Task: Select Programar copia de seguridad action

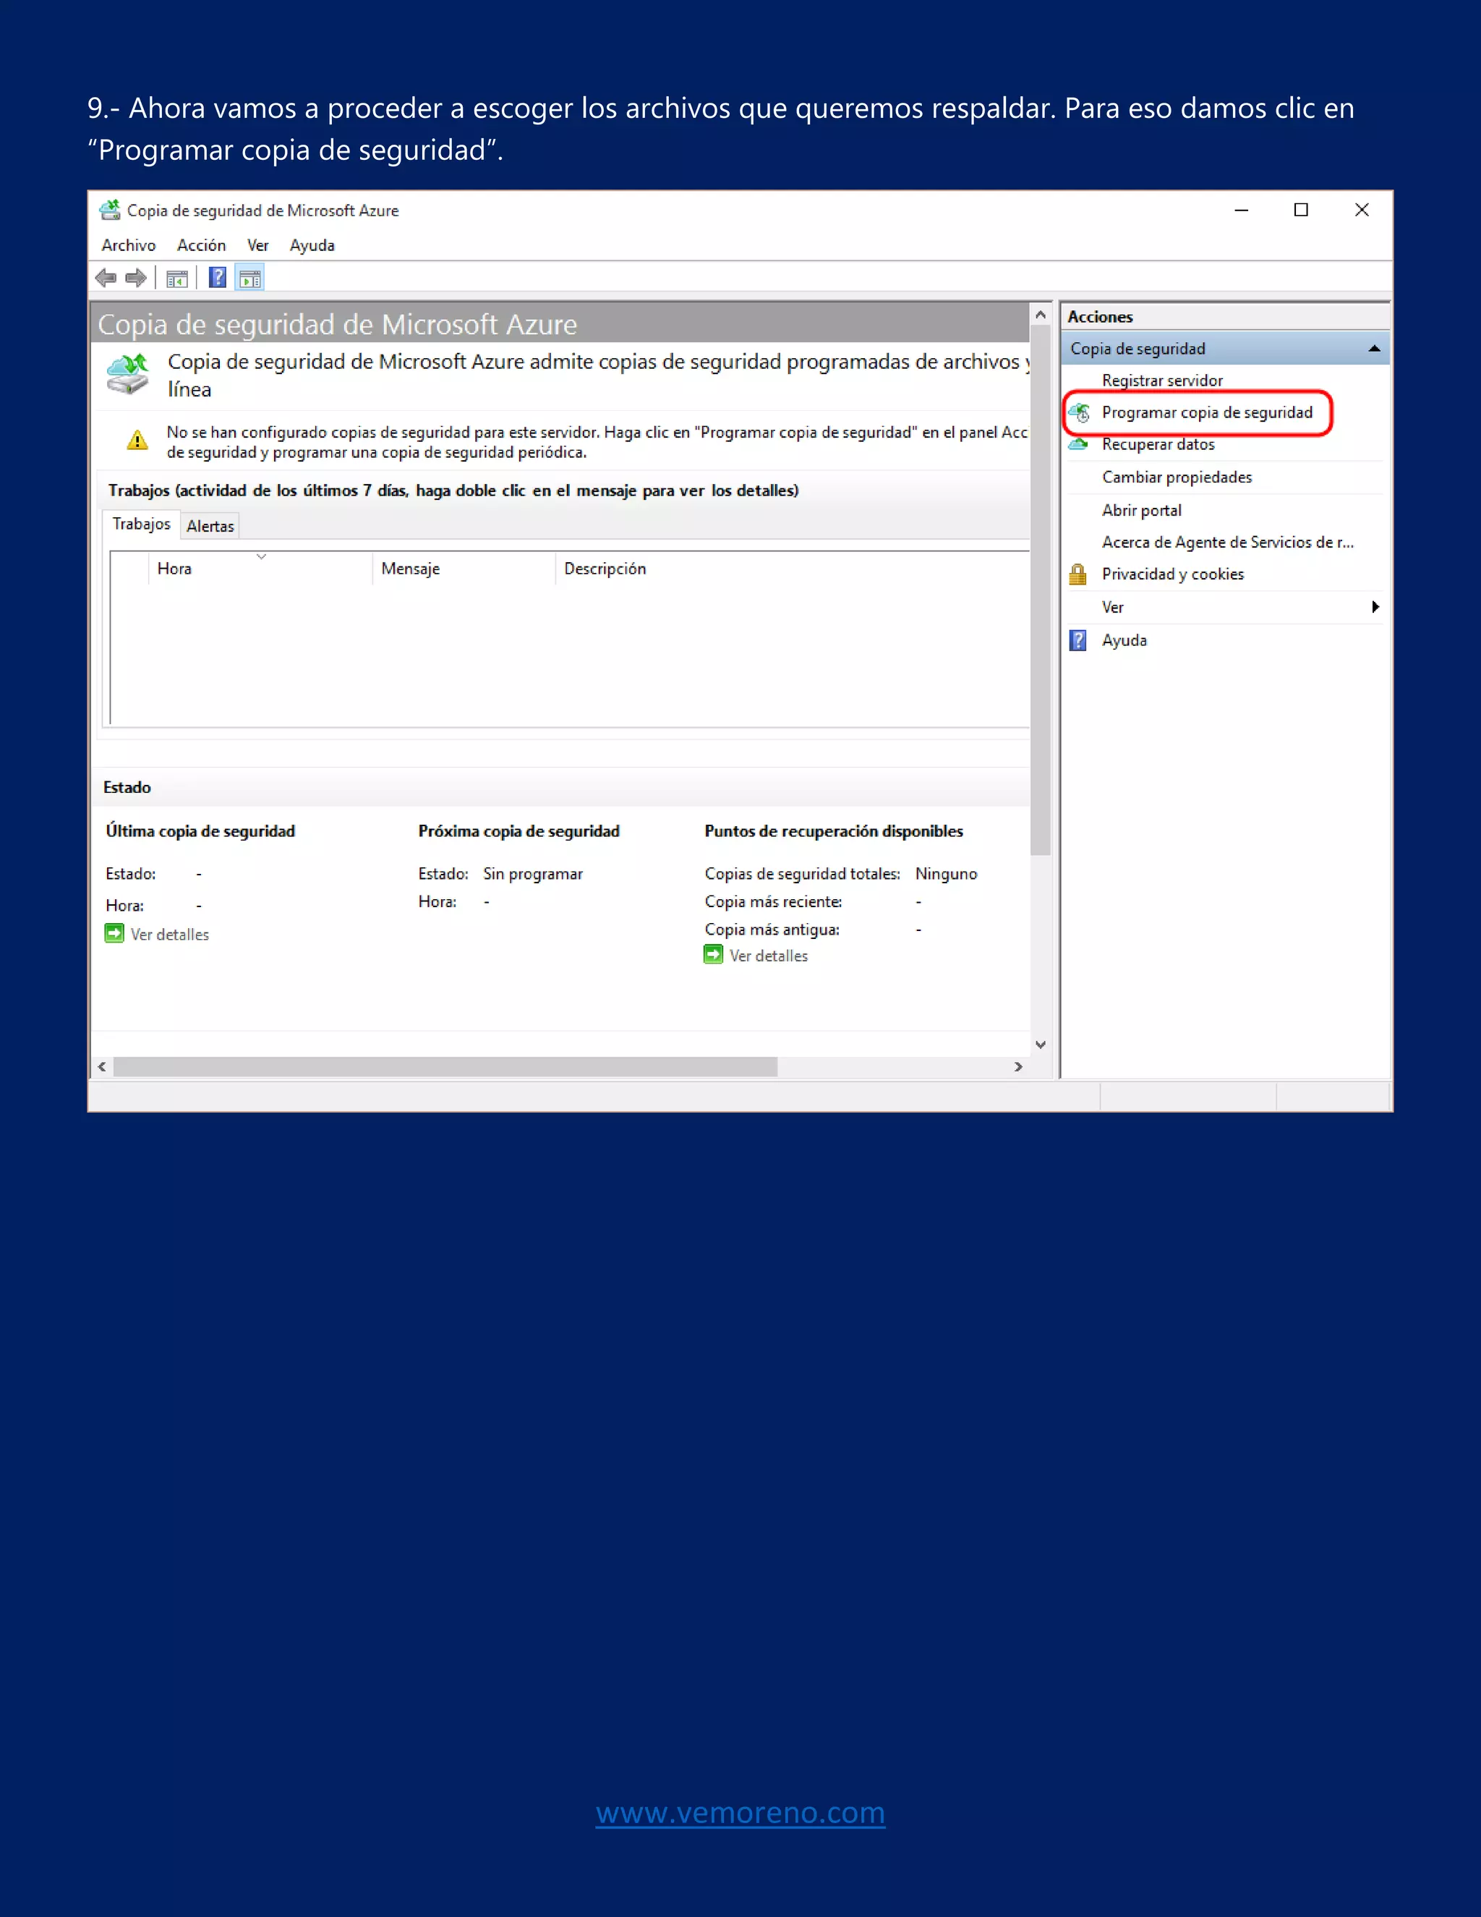Action: click(x=1207, y=412)
